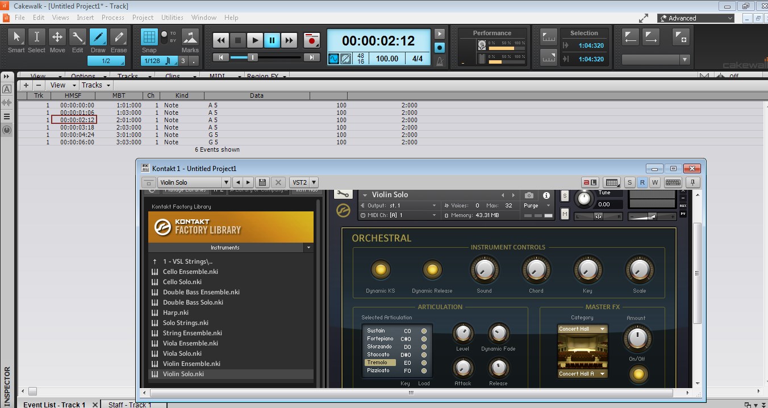Open the Process menu
The height and width of the screenshot is (408, 768).
point(113,18)
